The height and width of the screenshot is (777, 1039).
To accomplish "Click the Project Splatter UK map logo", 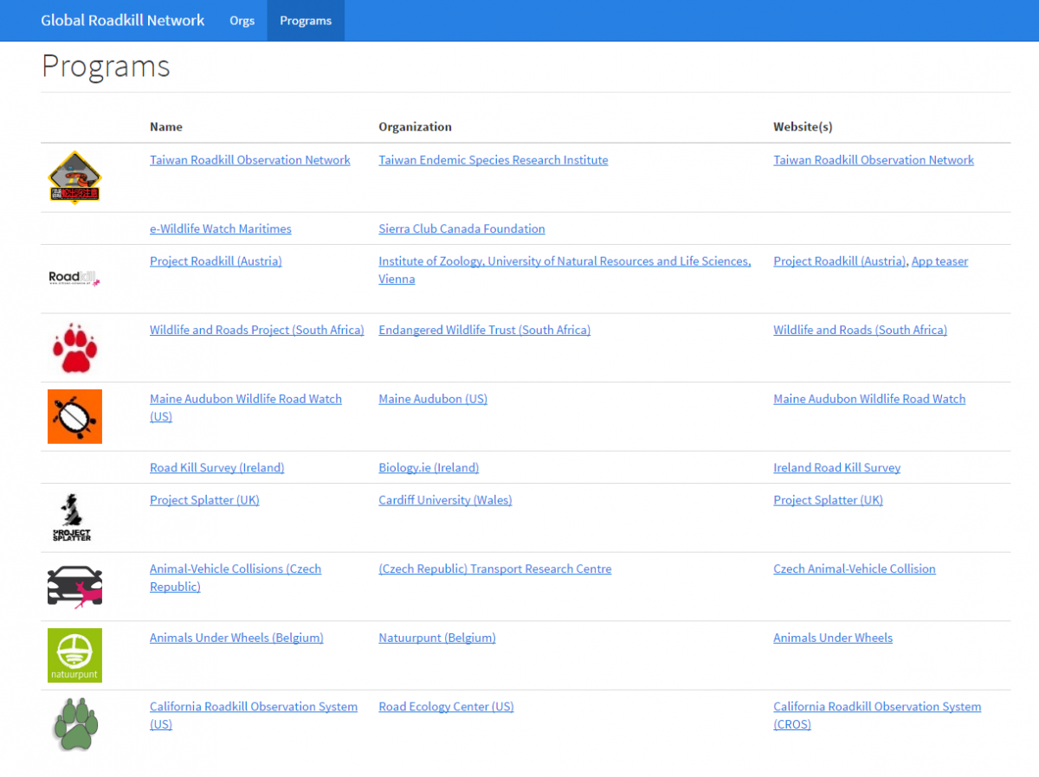I will (x=74, y=517).
